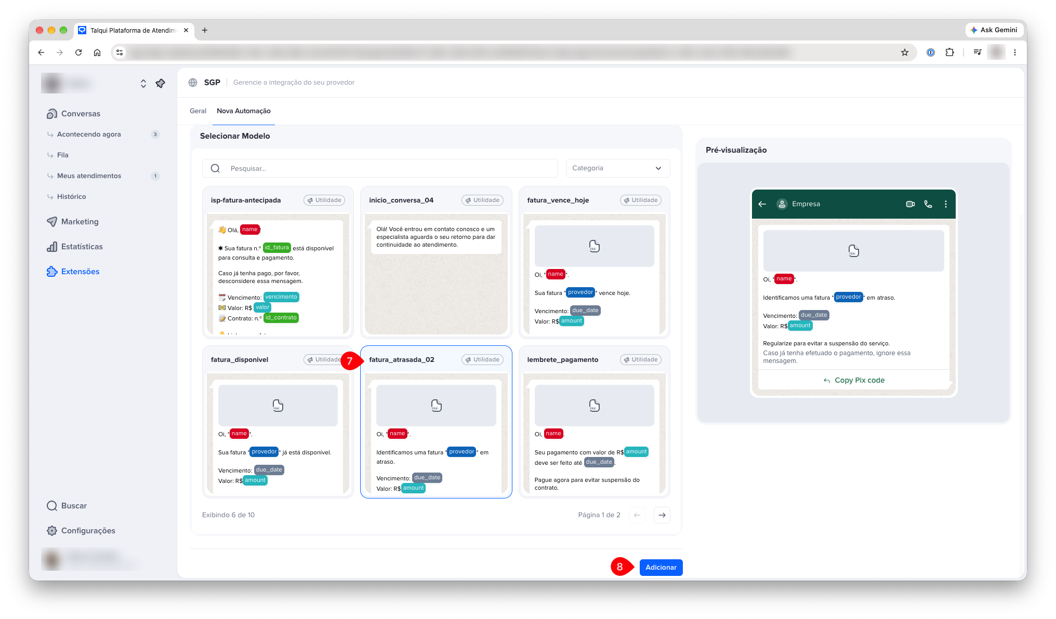Viewport: 1056px width, 619px height.
Task: Click the browser back arrow
Action: click(41, 52)
